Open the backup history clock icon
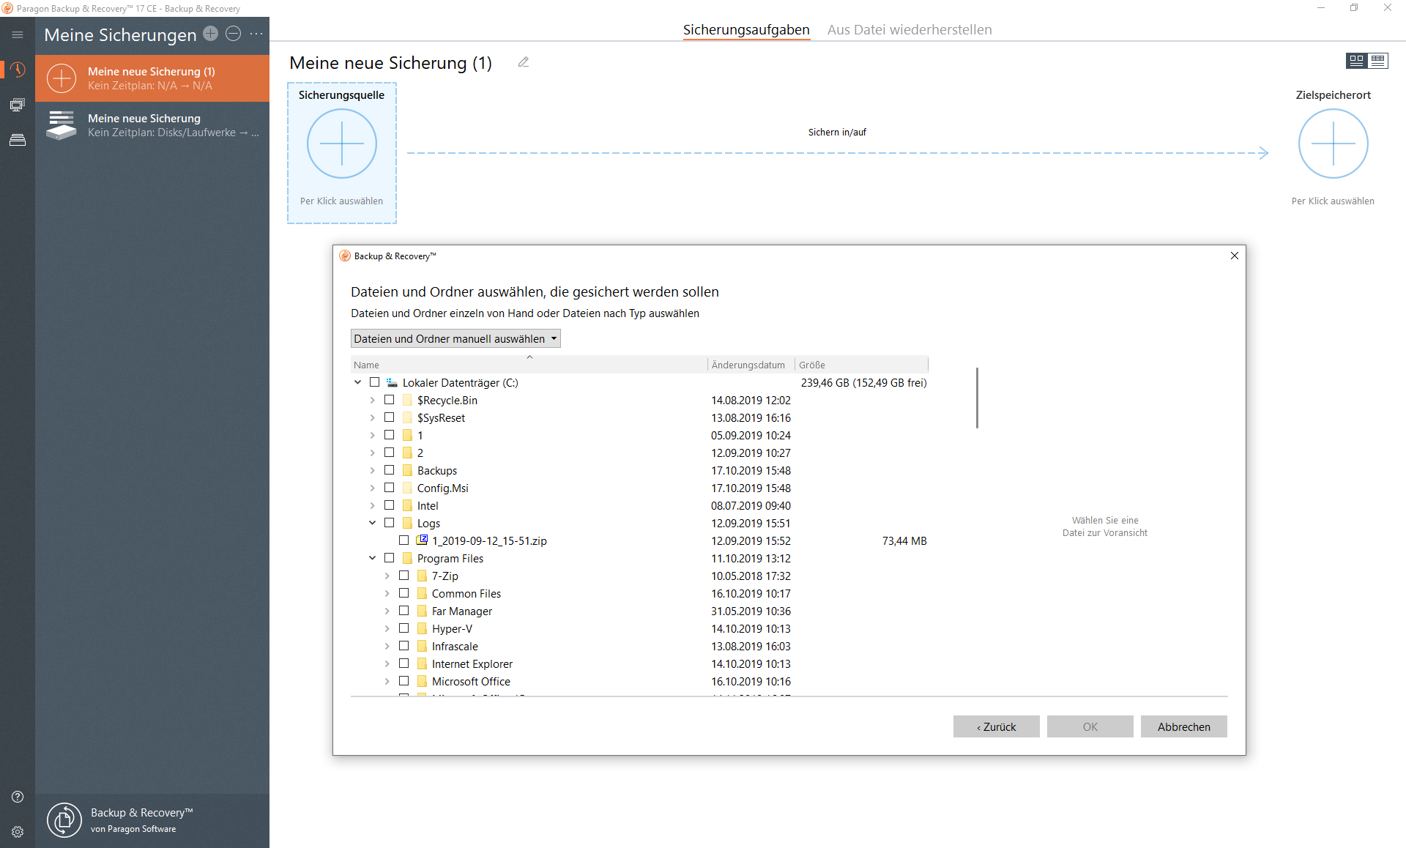The height and width of the screenshot is (848, 1406). (x=18, y=70)
